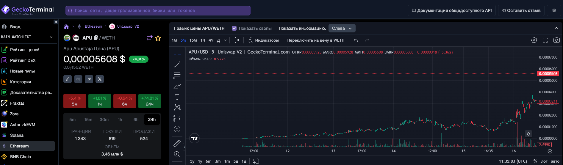This screenshot has width=563, height=165.
Task: Select the crosshair cursor tool
Action: tap(177, 54)
